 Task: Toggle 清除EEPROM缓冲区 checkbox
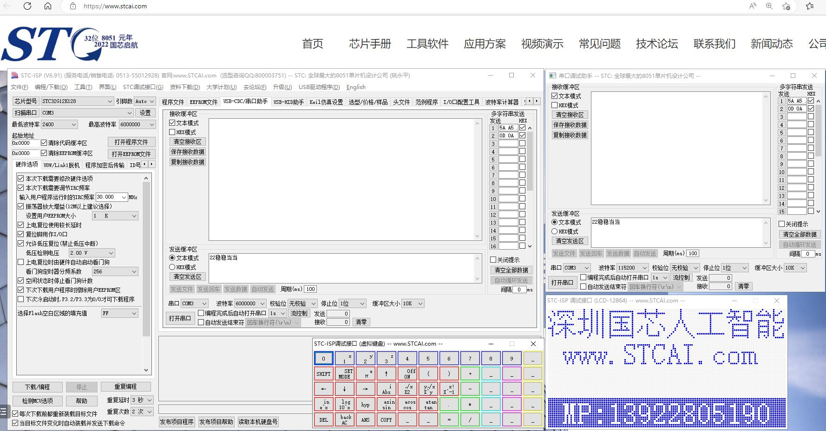coord(44,153)
